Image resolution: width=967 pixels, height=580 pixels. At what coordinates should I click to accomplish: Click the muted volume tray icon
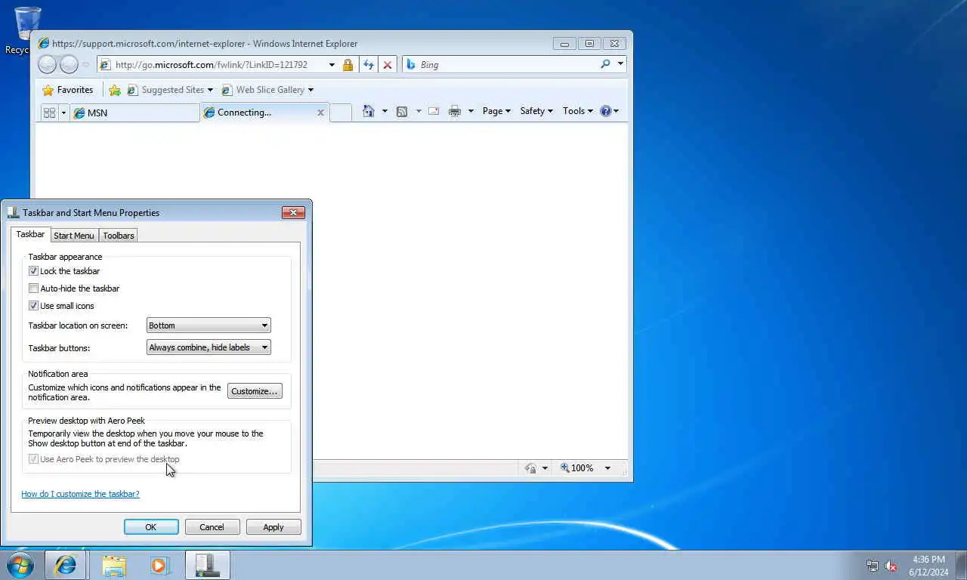pyautogui.click(x=891, y=566)
